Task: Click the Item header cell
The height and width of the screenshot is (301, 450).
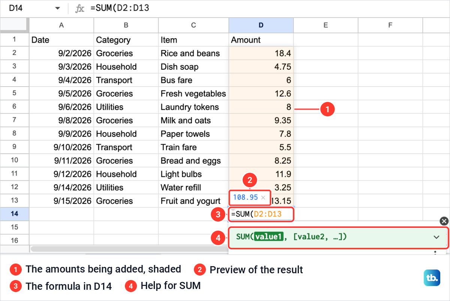Action: coord(193,40)
